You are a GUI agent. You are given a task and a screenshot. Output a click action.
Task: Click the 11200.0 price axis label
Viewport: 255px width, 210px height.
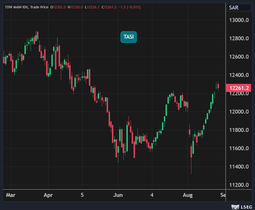239,185
